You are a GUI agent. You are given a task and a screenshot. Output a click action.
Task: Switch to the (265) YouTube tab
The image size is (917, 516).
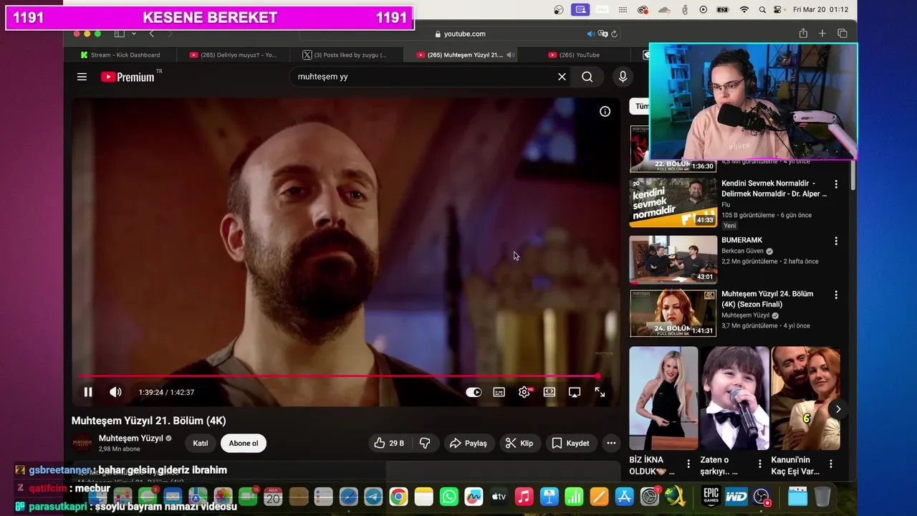click(x=573, y=54)
